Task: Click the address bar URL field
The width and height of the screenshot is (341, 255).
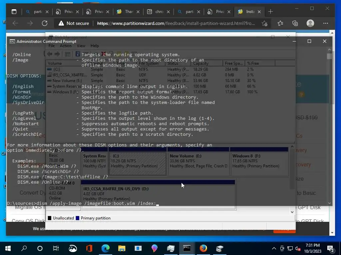Action: point(176,23)
